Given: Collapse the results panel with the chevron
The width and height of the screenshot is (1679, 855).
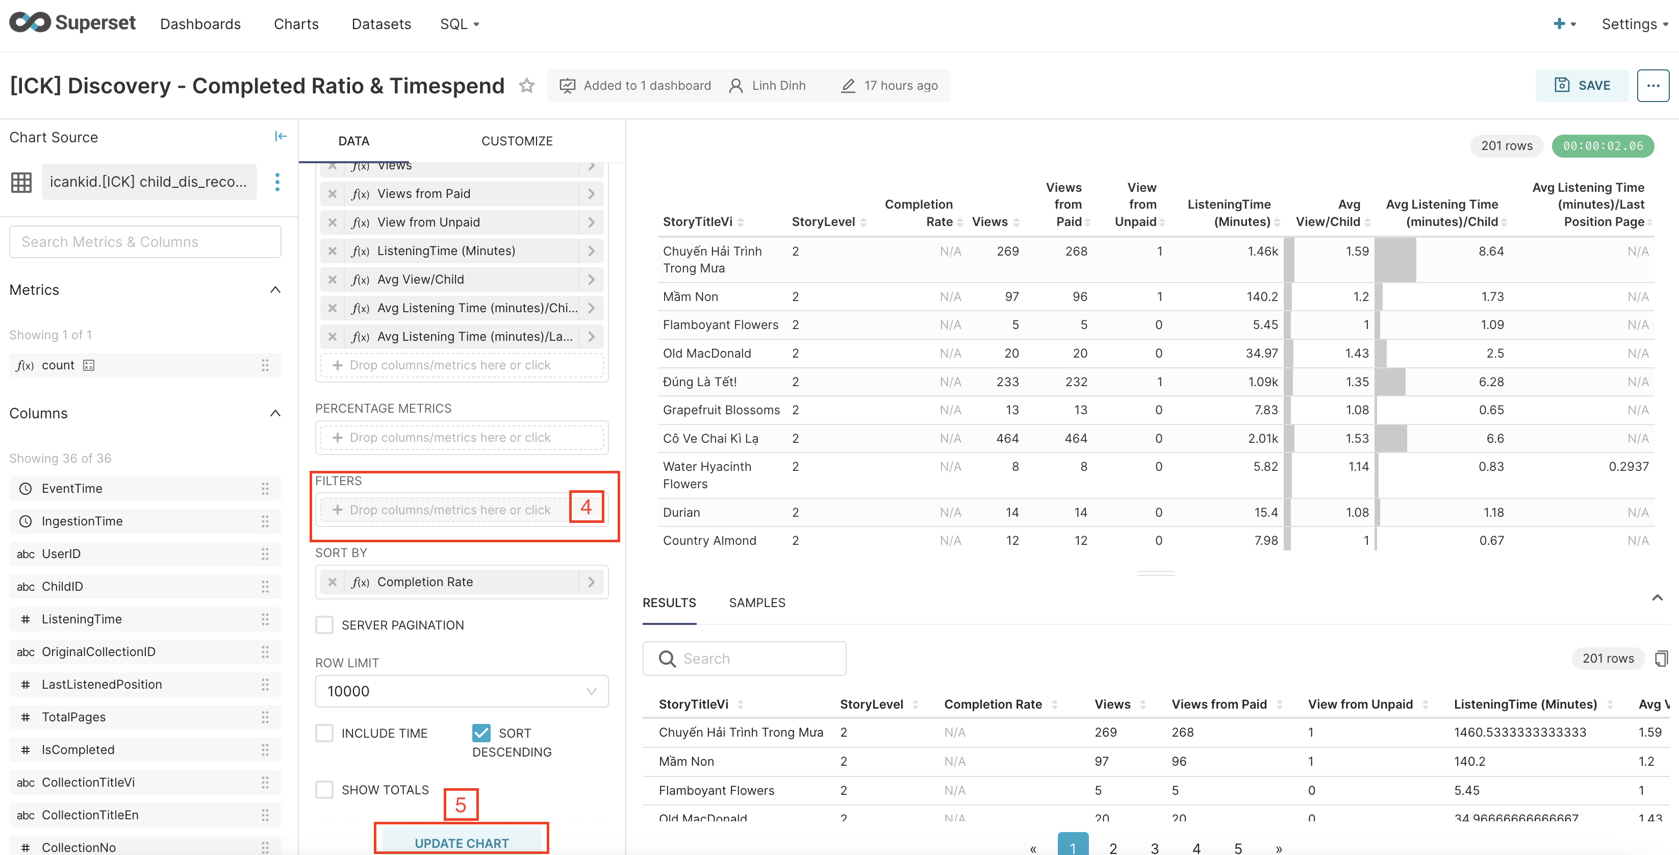Looking at the screenshot, I should [x=1657, y=598].
